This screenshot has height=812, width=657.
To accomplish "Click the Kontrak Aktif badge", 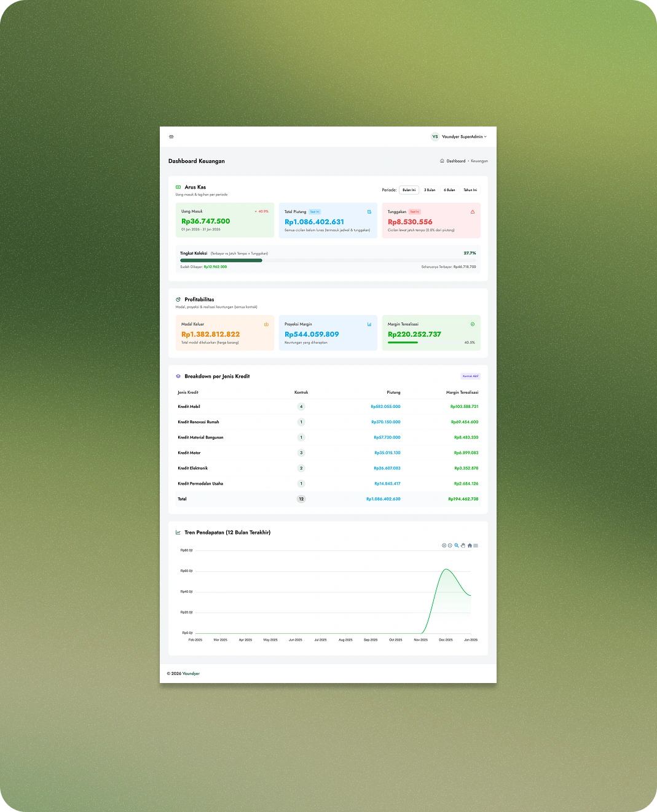I will click(470, 377).
